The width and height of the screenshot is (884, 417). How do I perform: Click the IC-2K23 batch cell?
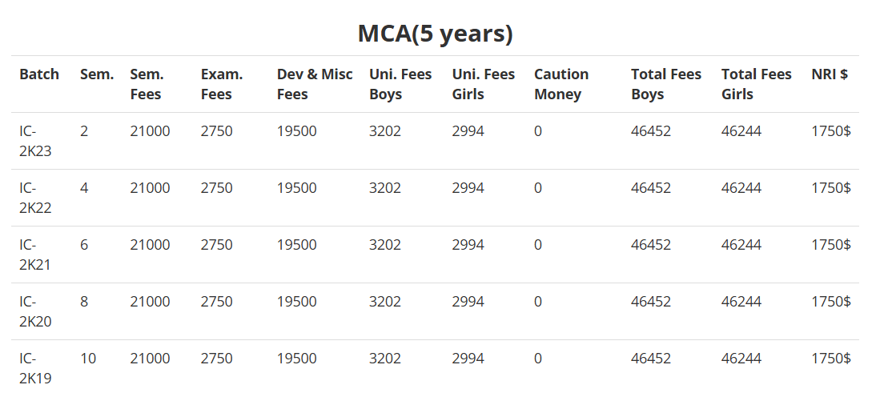click(x=35, y=141)
